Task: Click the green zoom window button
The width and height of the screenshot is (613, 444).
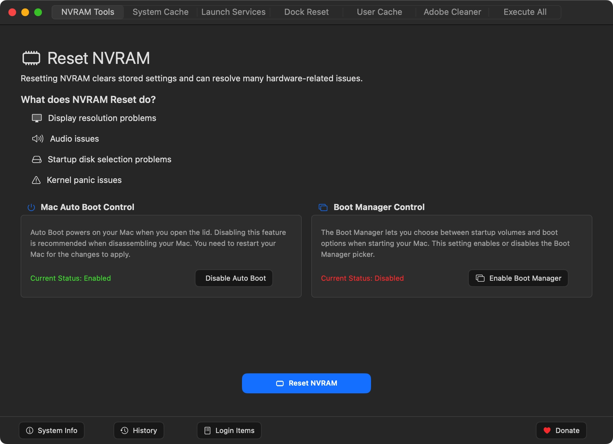Action: 38,12
